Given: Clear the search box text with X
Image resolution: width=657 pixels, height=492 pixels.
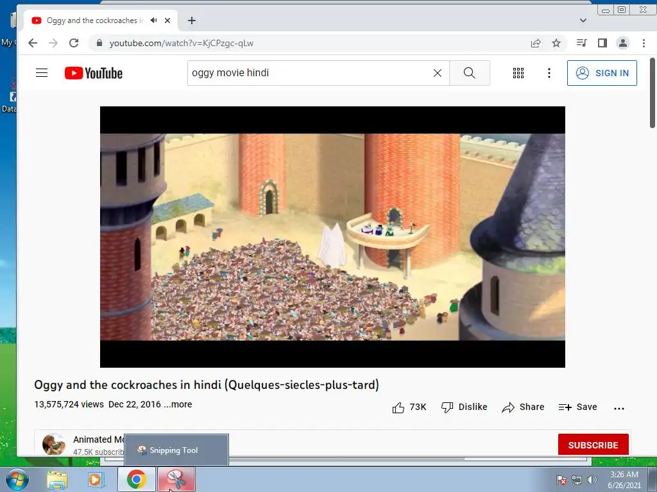Looking at the screenshot, I should tap(438, 73).
